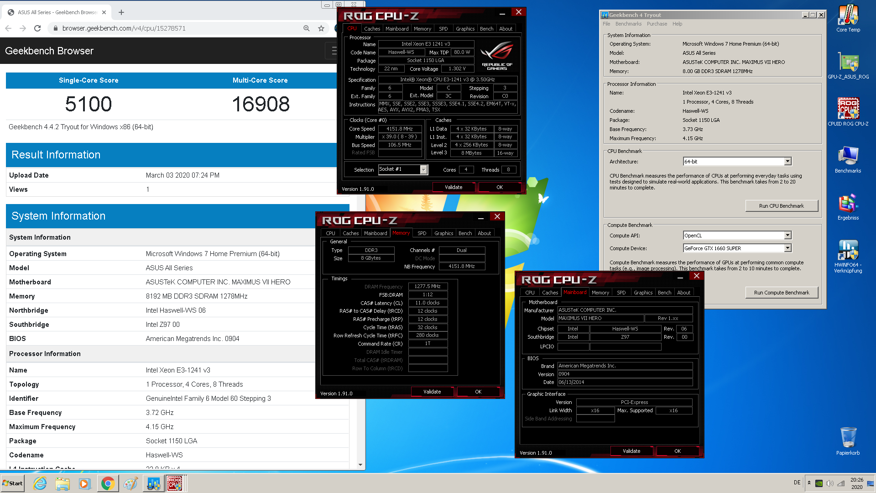Click OK in mainboard CPU-Z window

[678, 451]
